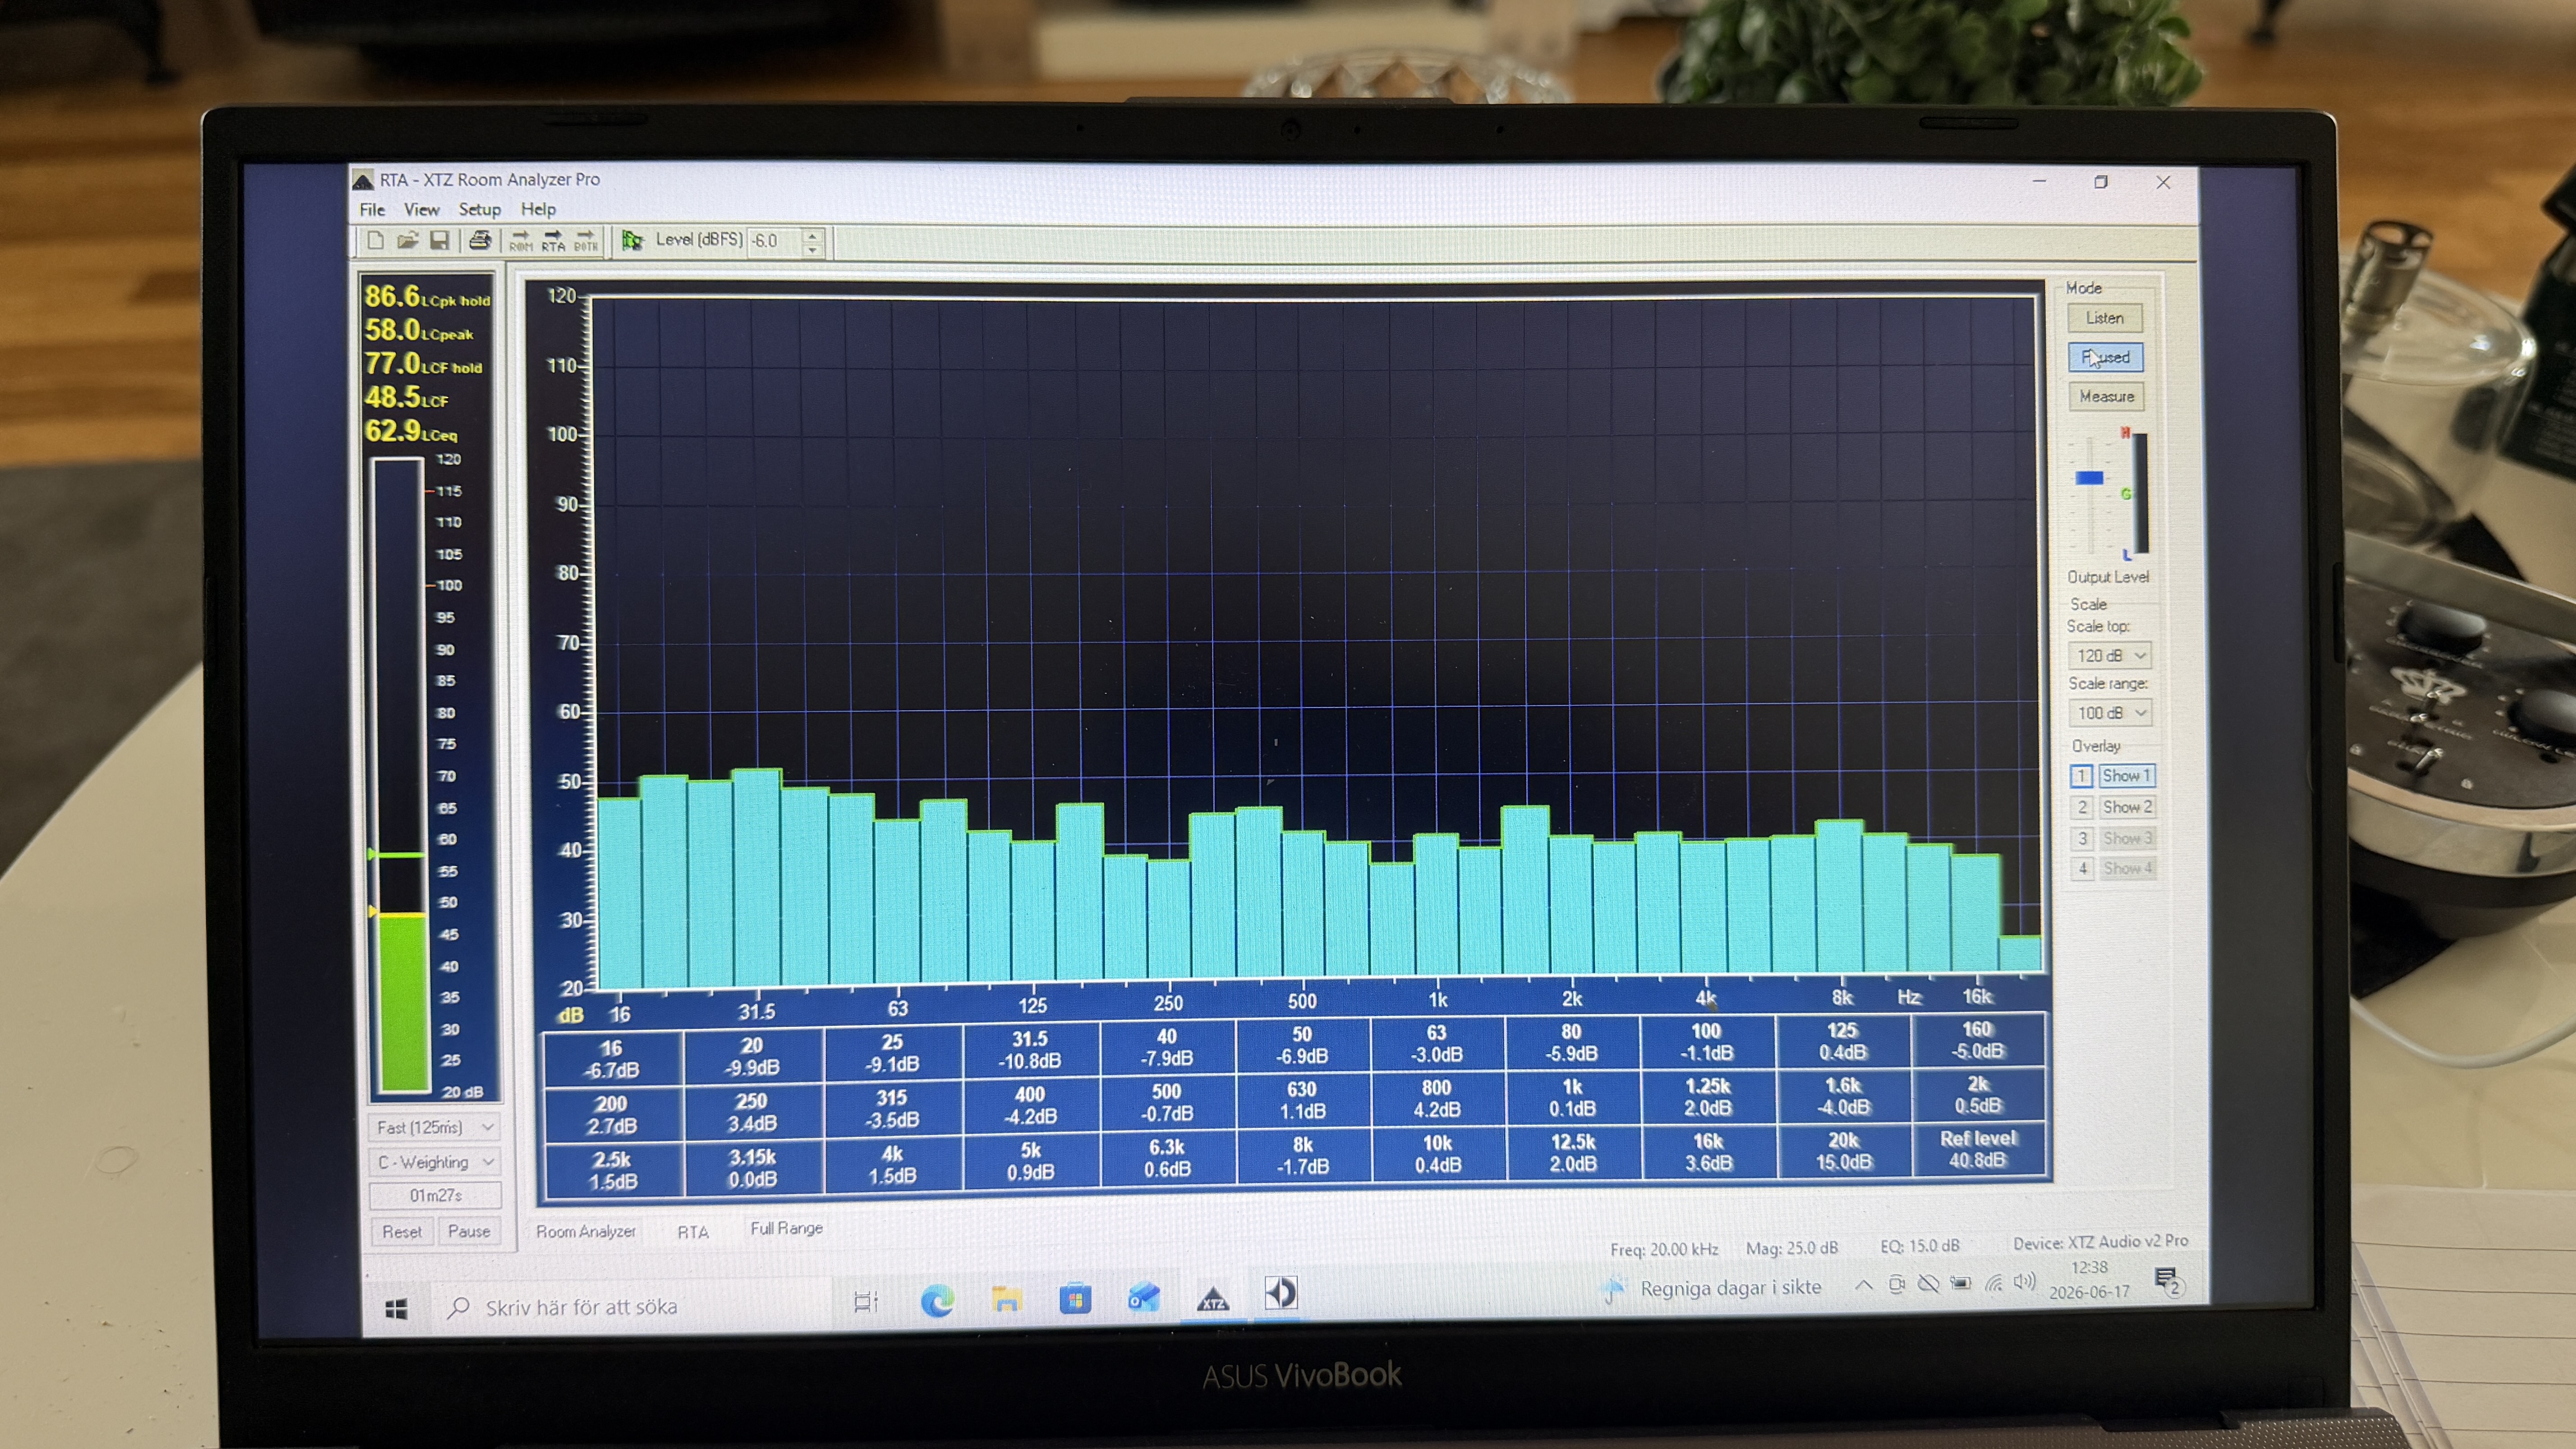Click the crossed-out cloud tray icon

click(1928, 1284)
